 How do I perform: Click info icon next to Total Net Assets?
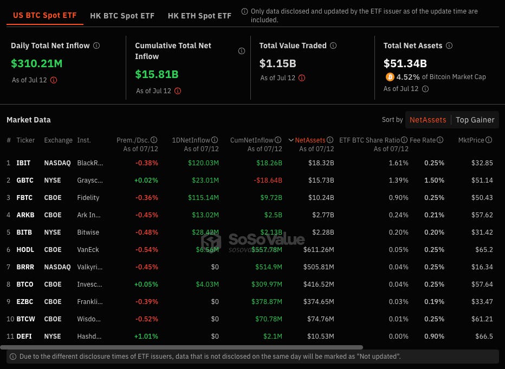tap(449, 46)
